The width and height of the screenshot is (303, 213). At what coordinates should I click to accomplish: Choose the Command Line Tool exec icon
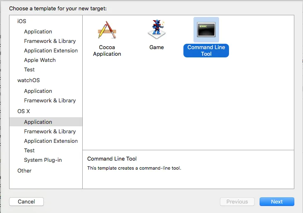pyautogui.click(x=206, y=30)
